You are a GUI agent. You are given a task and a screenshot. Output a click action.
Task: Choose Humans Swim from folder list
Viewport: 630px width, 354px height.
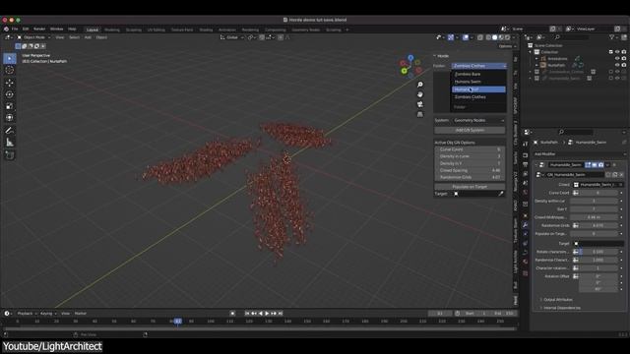pos(479,82)
